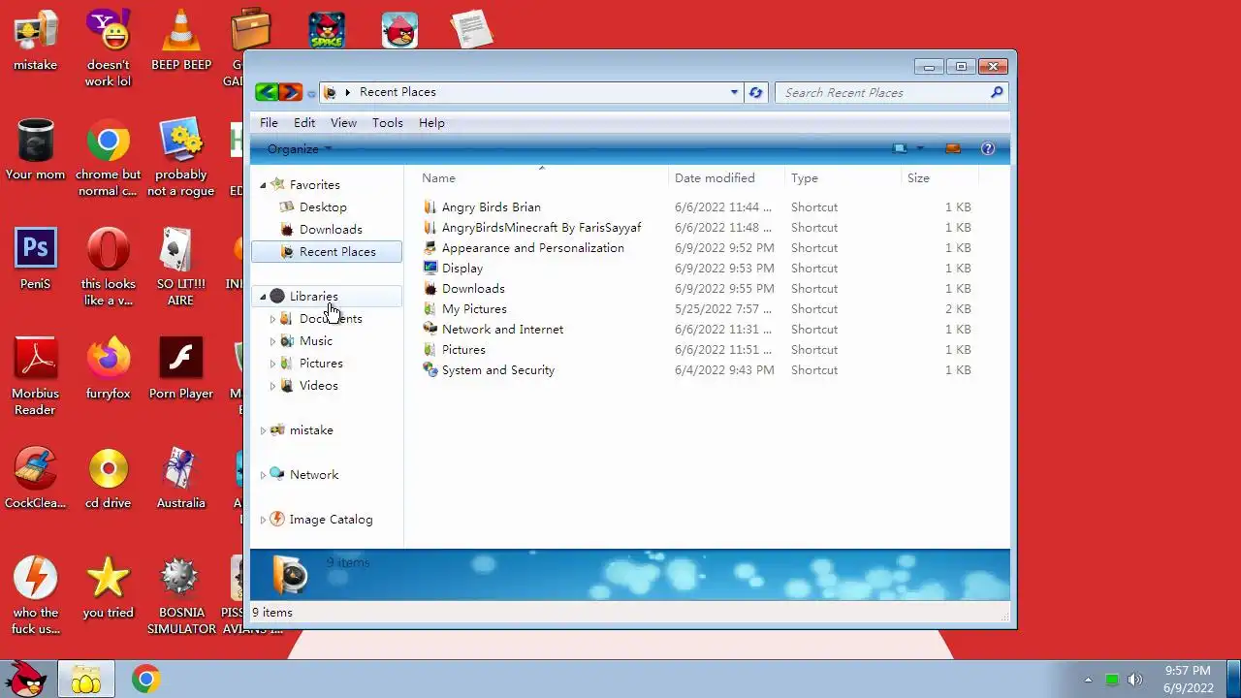
Task: Open the view options dropdown arrow
Action: [x=919, y=148]
